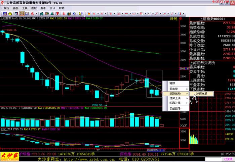
Task: Open the 选股 menu
Action: point(34,7)
